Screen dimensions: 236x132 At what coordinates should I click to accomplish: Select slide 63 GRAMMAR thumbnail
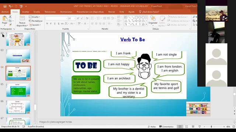click(18, 56)
